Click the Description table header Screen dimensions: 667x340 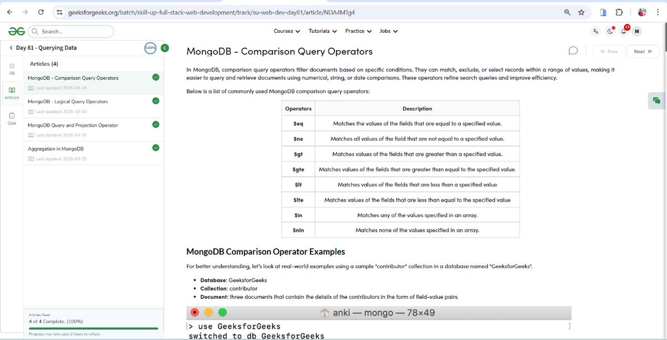coord(417,108)
